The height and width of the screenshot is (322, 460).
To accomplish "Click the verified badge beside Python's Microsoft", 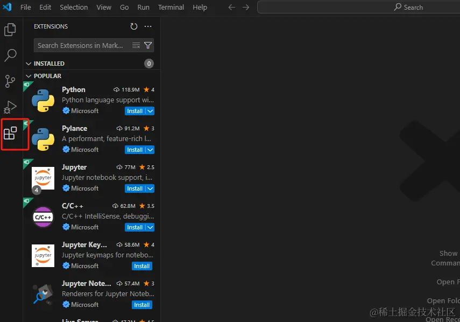I will pyautogui.click(x=66, y=111).
